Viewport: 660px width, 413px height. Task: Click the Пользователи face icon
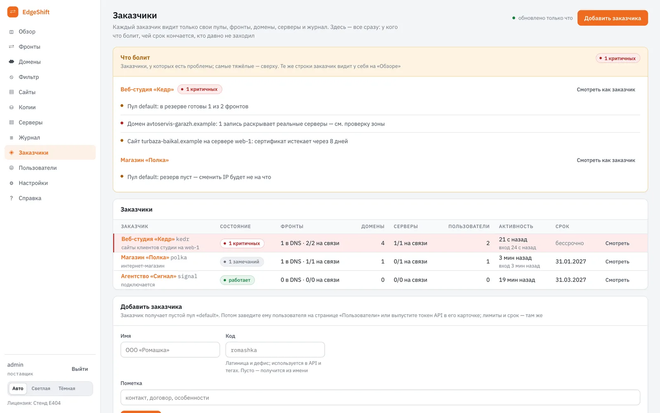[x=12, y=168]
